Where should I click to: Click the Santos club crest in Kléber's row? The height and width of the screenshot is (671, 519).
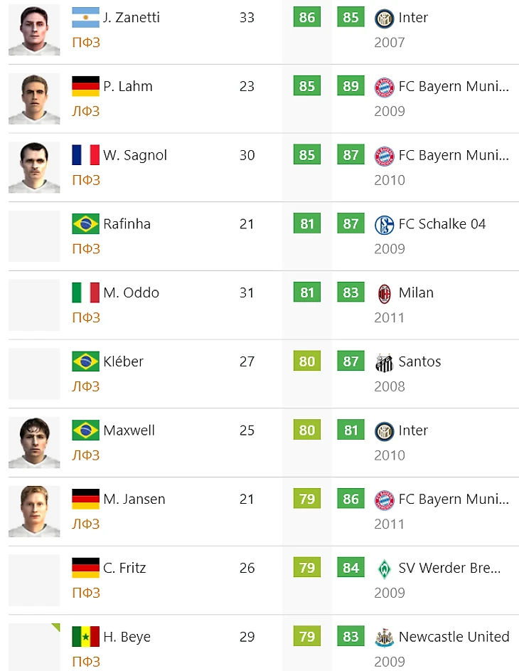pos(384,362)
